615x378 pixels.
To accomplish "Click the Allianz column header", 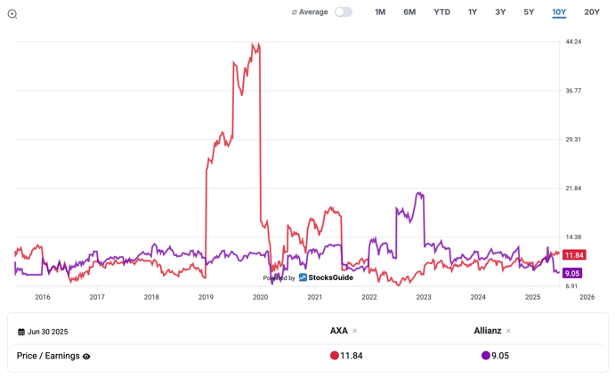I will (x=488, y=331).
